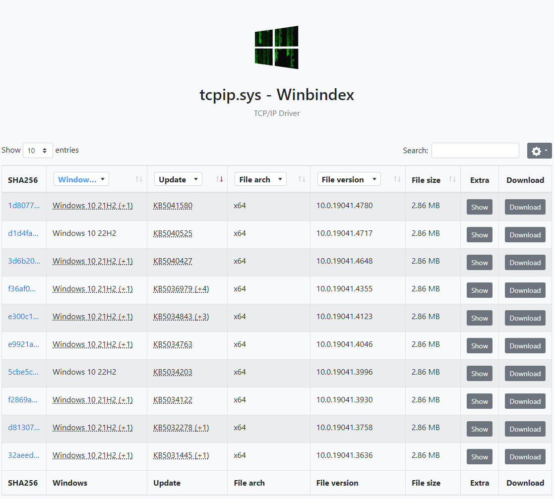Sort by File size column arrows

click(x=452, y=179)
